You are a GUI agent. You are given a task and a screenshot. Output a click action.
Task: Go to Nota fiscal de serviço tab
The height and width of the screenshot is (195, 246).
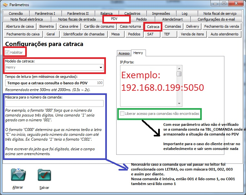(220, 14)
